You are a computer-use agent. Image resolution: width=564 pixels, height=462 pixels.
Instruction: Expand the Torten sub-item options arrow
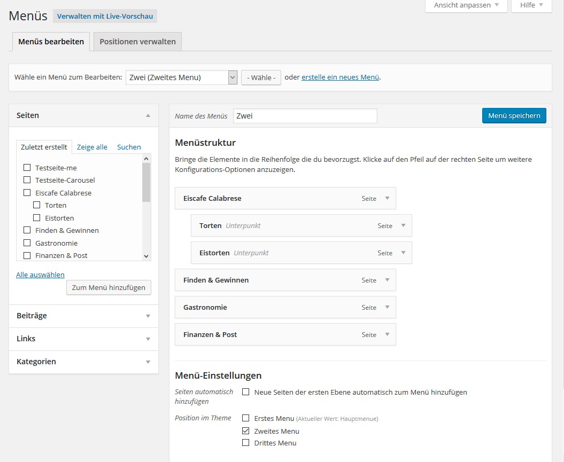[404, 225]
